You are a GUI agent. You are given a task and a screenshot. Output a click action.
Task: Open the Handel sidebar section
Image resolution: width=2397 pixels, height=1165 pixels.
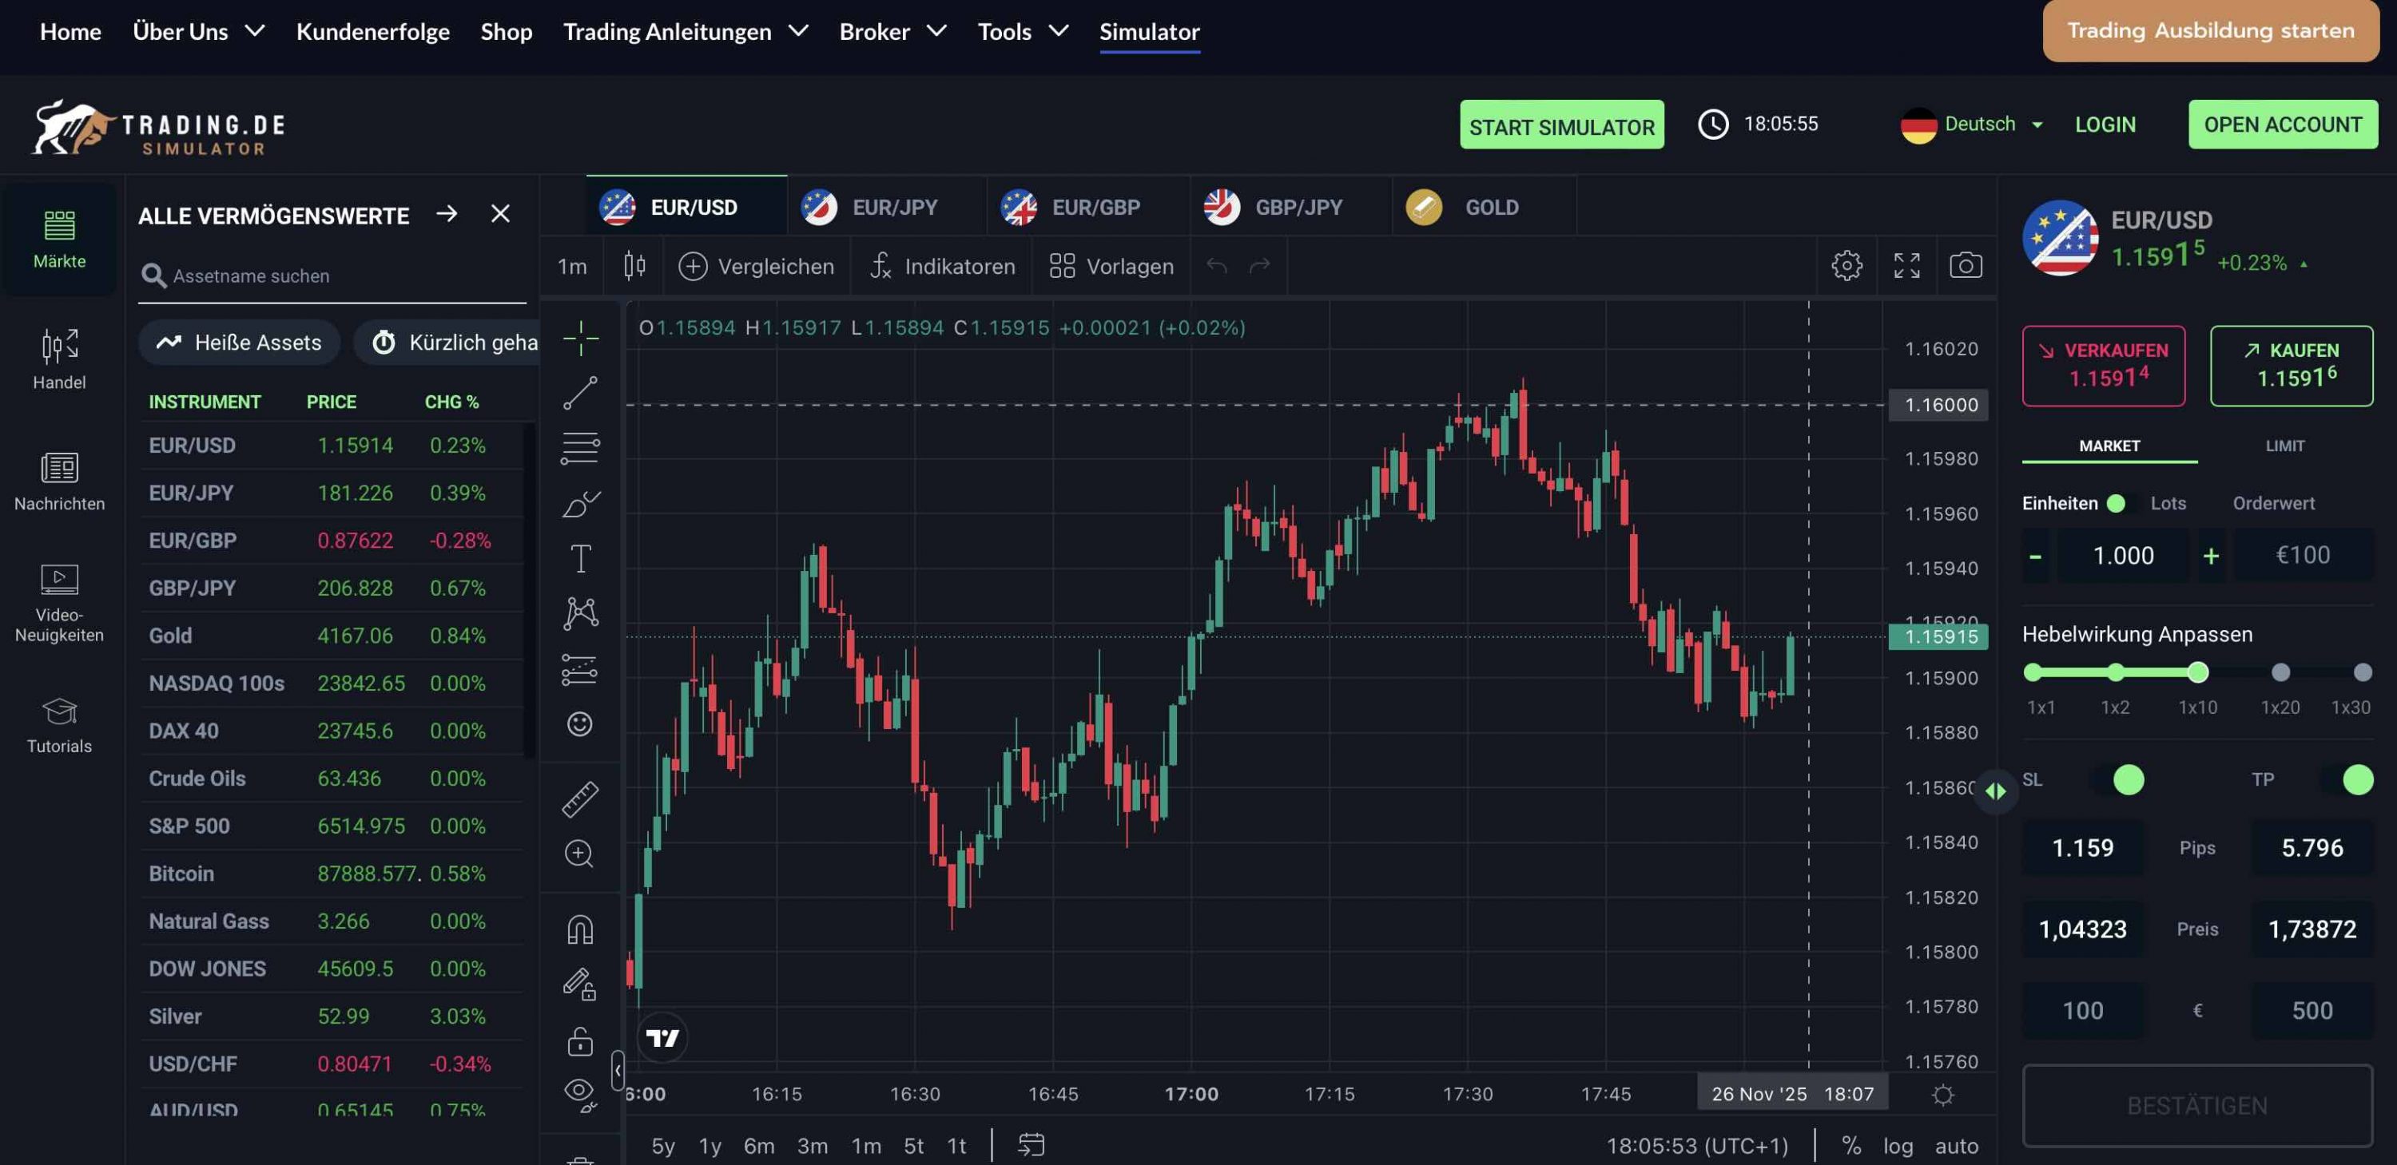[60, 361]
